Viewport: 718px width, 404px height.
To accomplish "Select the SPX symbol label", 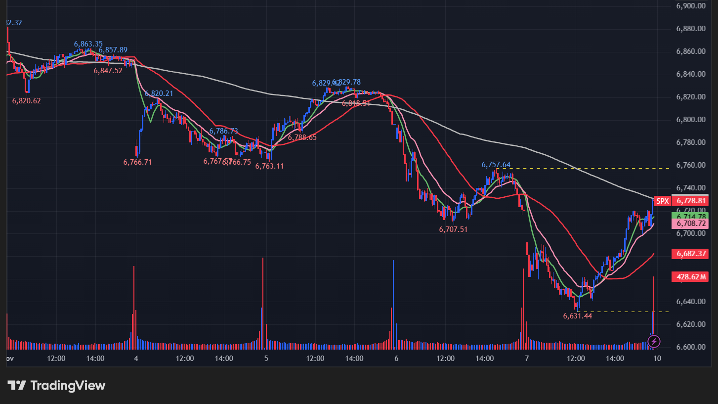I will coord(662,201).
